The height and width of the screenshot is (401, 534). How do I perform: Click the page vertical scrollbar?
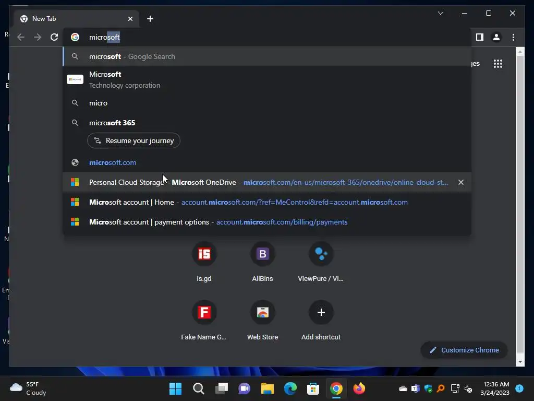click(x=520, y=205)
